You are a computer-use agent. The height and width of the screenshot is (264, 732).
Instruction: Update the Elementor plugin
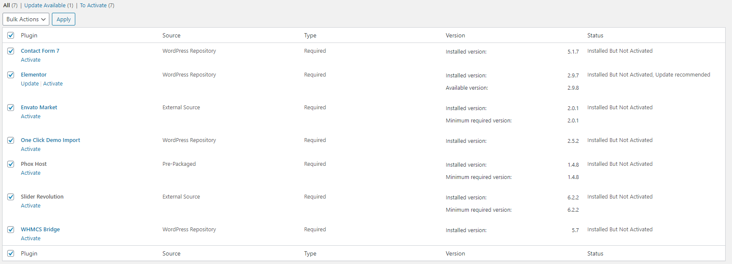30,84
